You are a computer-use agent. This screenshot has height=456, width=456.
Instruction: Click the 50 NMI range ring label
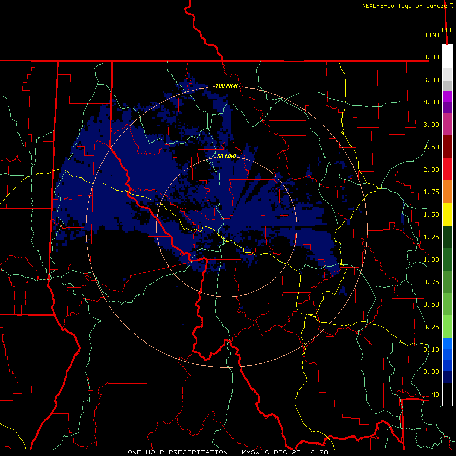point(226,156)
